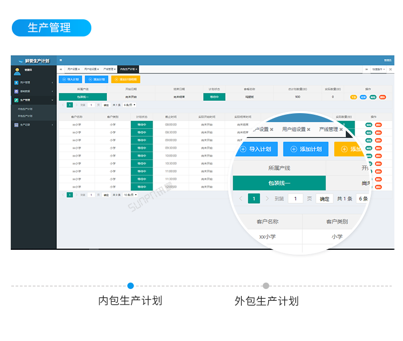Image resolution: width=403 pixels, height=341 pixels.
Task: Click the tab scroll-right double arrow icon
Action: tap(366, 69)
